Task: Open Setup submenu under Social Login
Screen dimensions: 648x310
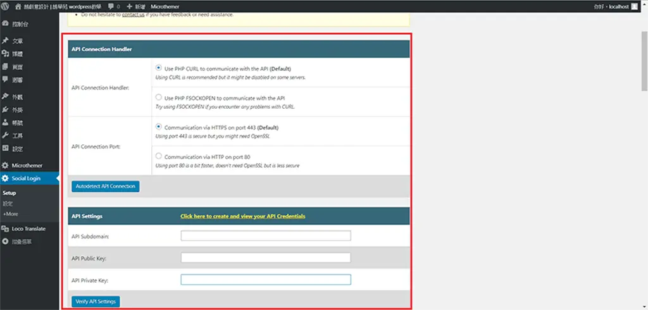Action: coord(9,193)
